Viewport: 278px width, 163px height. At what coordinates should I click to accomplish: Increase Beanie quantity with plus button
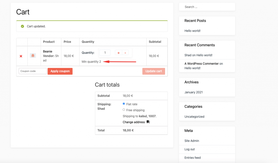[x=118, y=53]
